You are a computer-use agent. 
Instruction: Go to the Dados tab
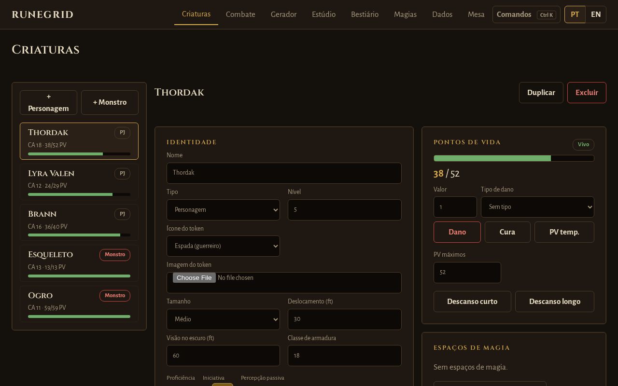[442, 14]
